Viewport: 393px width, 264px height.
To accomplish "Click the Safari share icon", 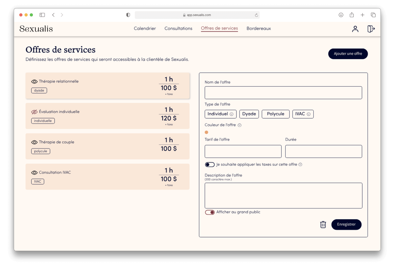I will [x=352, y=15].
